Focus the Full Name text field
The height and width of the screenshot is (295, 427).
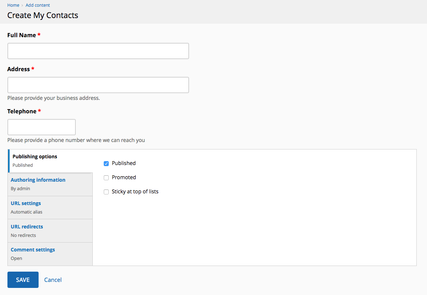98,51
